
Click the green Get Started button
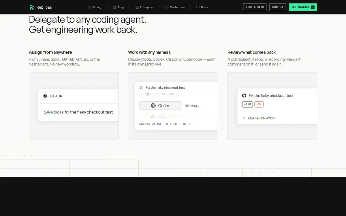click(303, 7)
